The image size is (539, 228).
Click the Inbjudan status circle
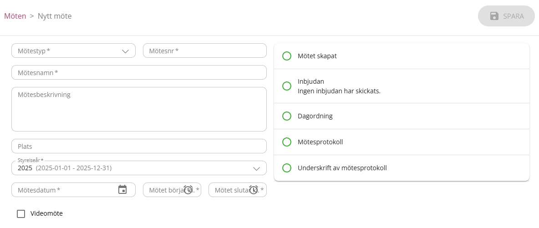(287, 86)
